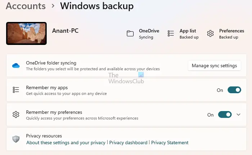
Task: Go back to Accounts in the breadcrumb
Action: 26,6
